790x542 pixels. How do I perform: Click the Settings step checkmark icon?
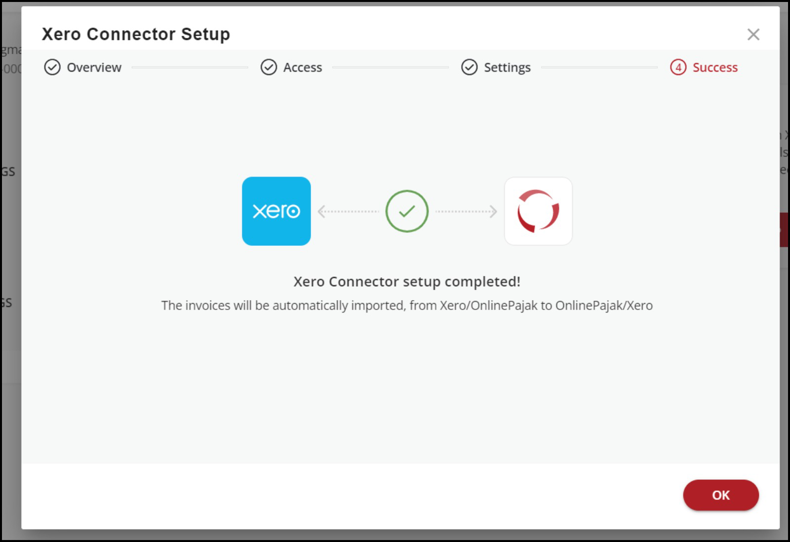pos(469,67)
